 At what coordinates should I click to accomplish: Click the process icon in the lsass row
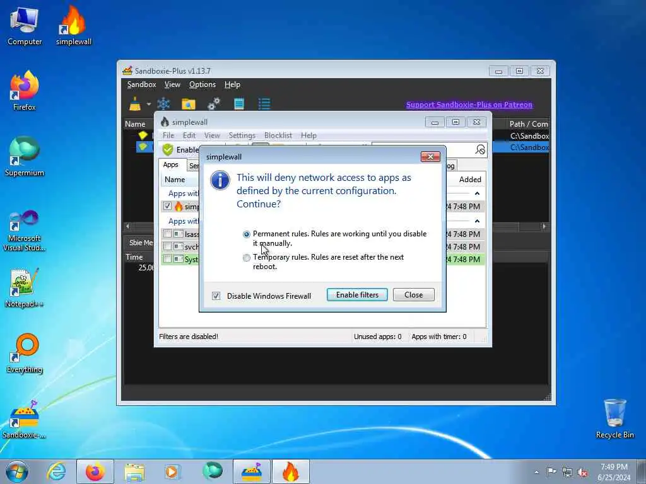tap(179, 234)
